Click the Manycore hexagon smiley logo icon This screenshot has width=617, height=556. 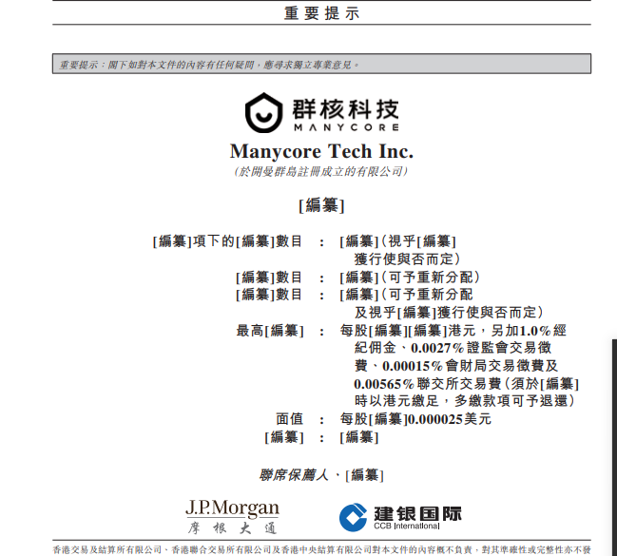(x=263, y=112)
